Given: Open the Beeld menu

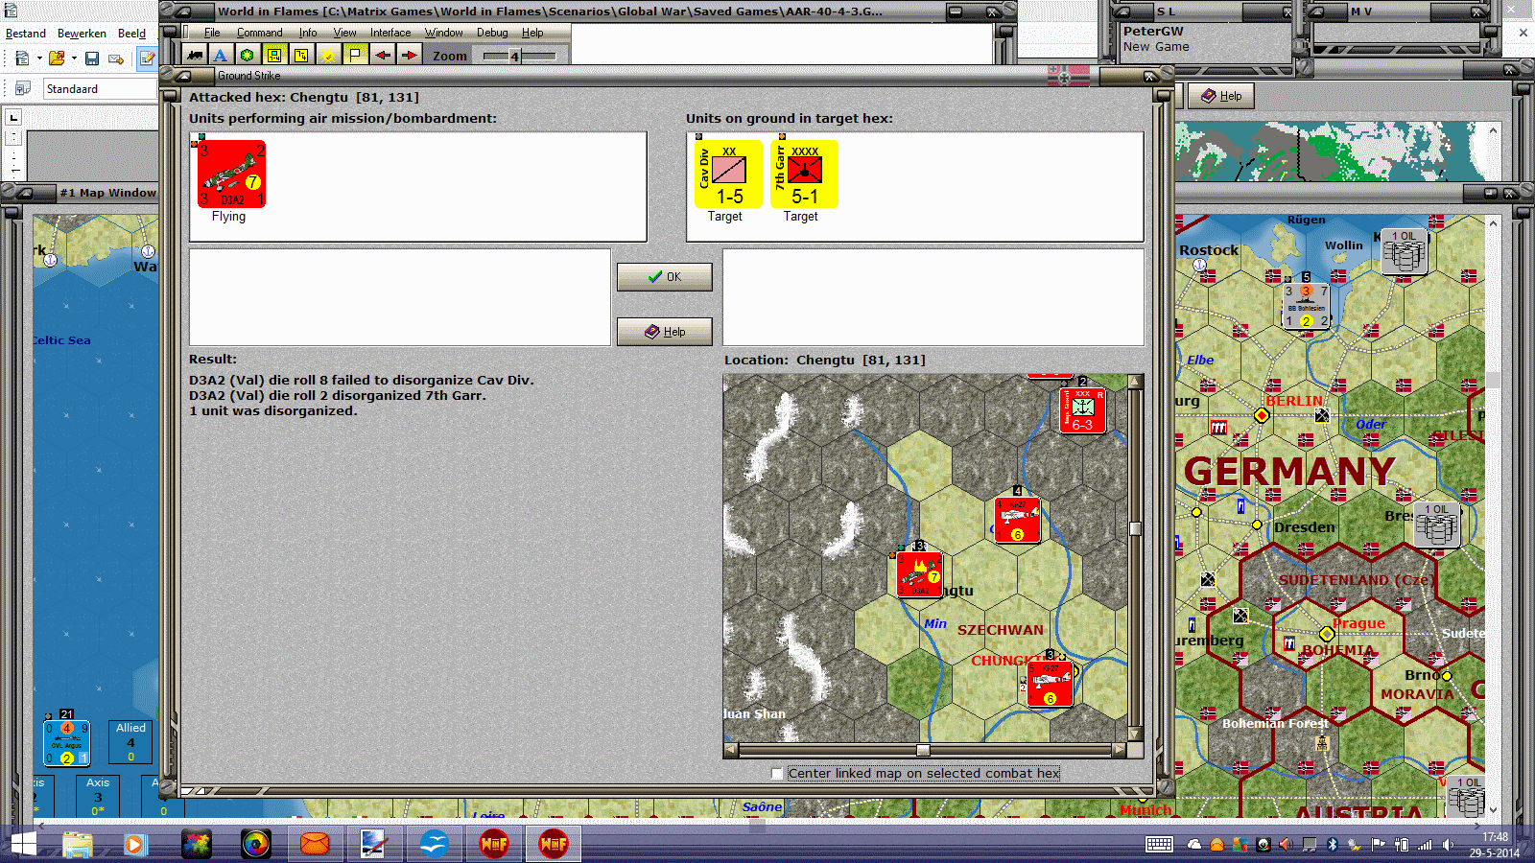Looking at the screenshot, I should pyautogui.click(x=131, y=34).
